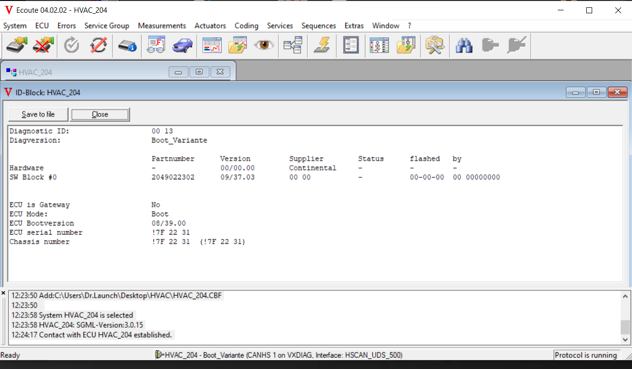Click the grey crossed plug icon
Viewport: 632px width, 369px height.
coord(516,46)
